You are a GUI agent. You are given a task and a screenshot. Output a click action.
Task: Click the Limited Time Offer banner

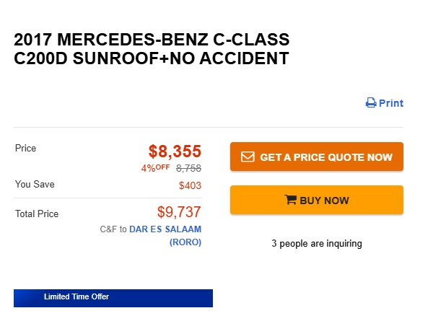(113, 298)
